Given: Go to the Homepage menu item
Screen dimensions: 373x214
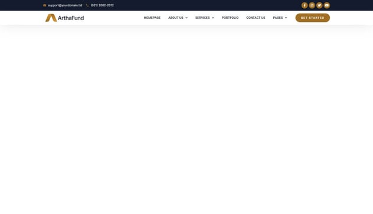Looking at the screenshot, I should click(152, 18).
